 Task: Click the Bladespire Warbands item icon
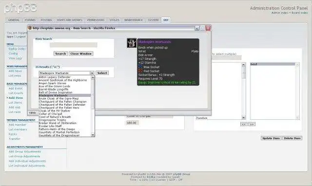[132, 43]
